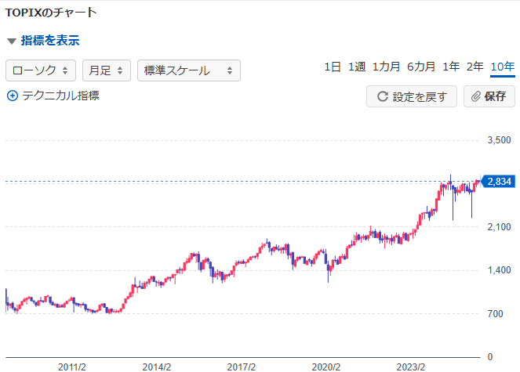This screenshot has width=520, height=372.
Task: Open the 月足 interval dropdown
Action: tap(106, 70)
